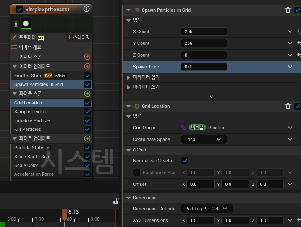Open Dimensions Definition Padding Per Cell dropdown
The image size is (301, 227).
(x=207, y=209)
